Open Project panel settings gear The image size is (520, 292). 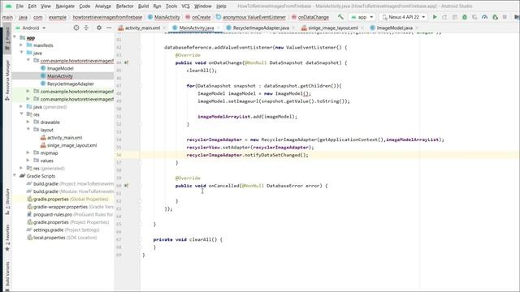99,28
